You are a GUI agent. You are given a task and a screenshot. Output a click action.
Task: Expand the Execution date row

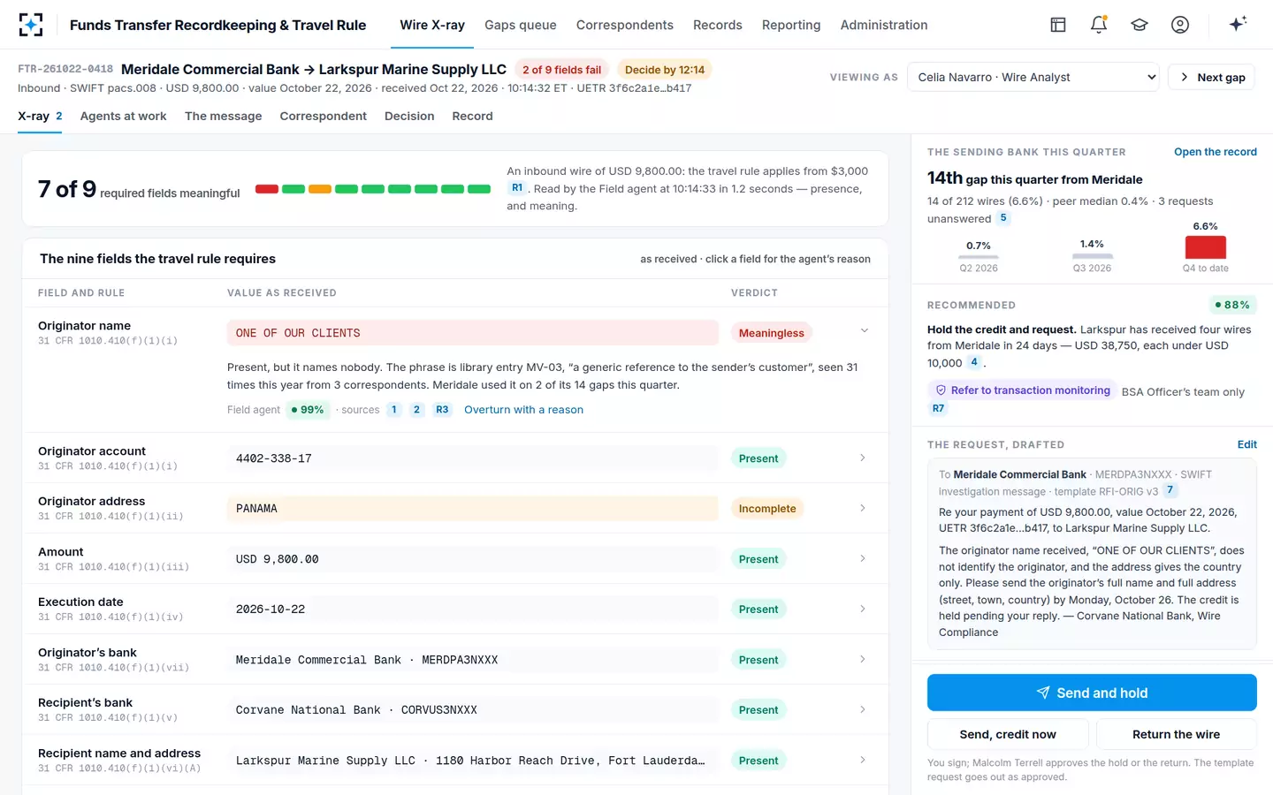[863, 609]
